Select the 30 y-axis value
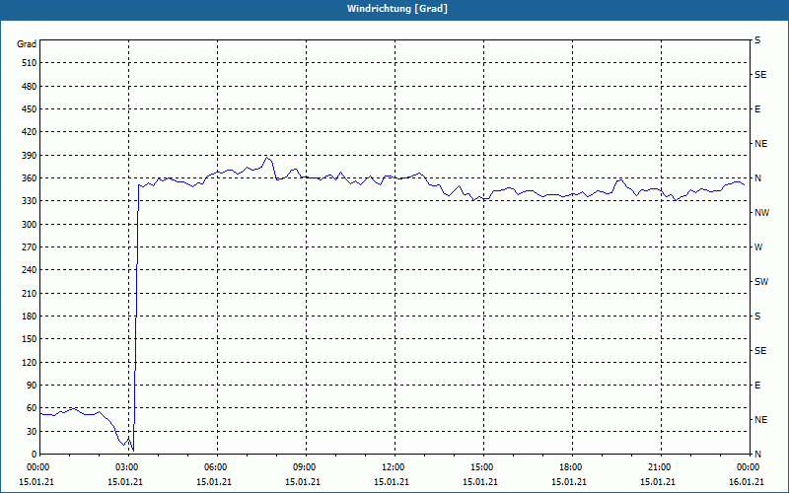 (32, 432)
